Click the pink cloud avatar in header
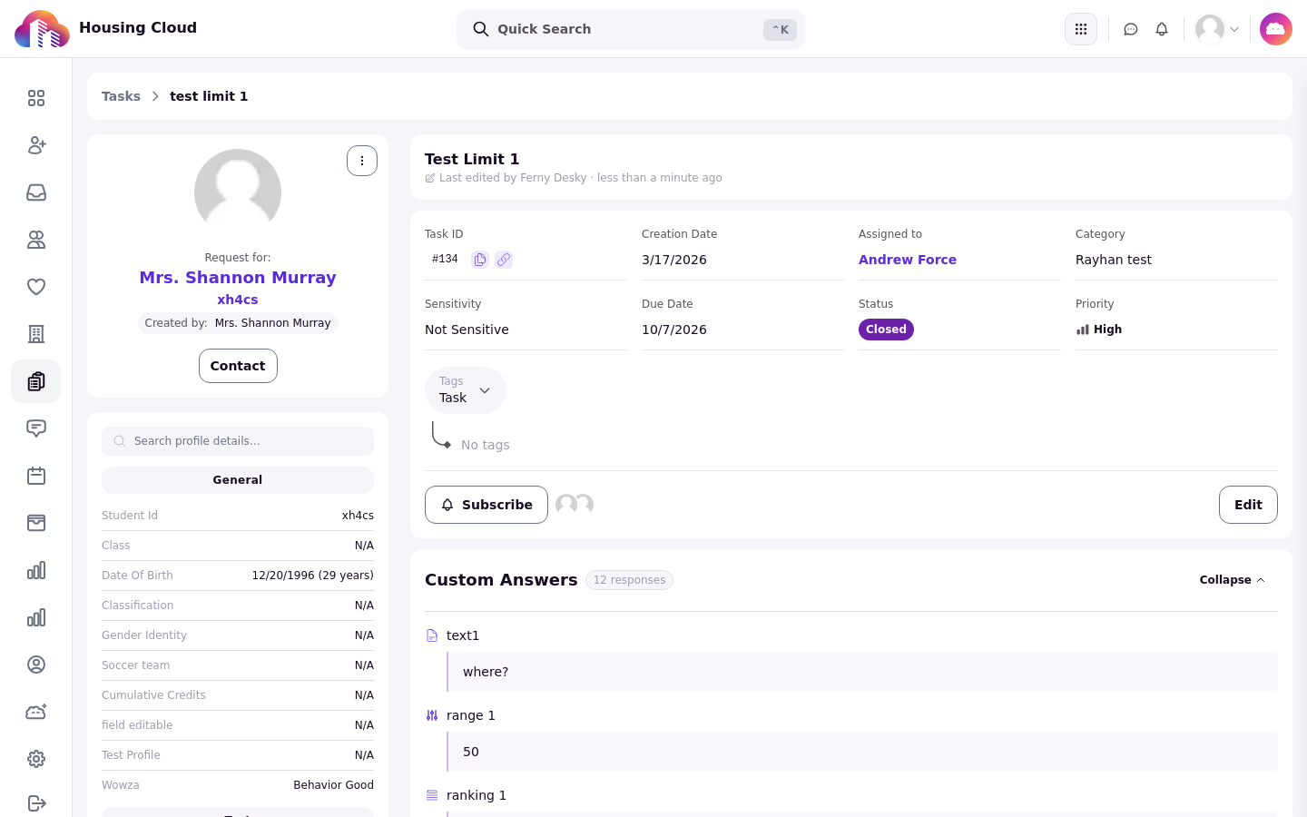The image size is (1307, 817). pyautogui.click(x=1276, y=29)
